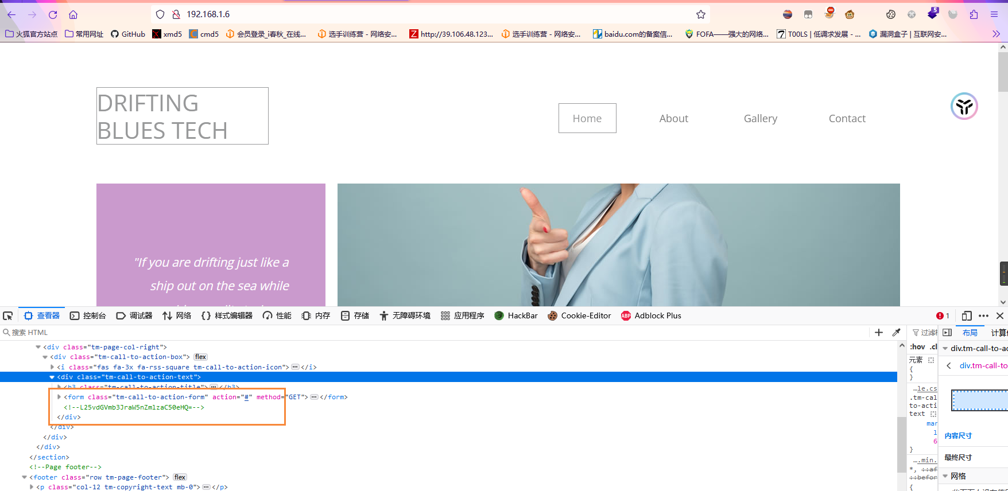Screen dimensions: 1008x491
Task: Open the Firefox hamburger application menu
Action: (x=994, y=14)
